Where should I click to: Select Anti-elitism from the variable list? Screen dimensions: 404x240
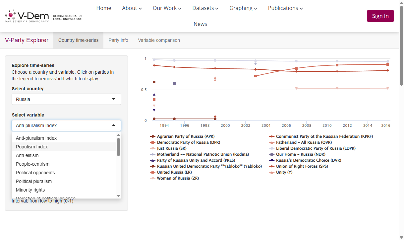pos(64,155)
